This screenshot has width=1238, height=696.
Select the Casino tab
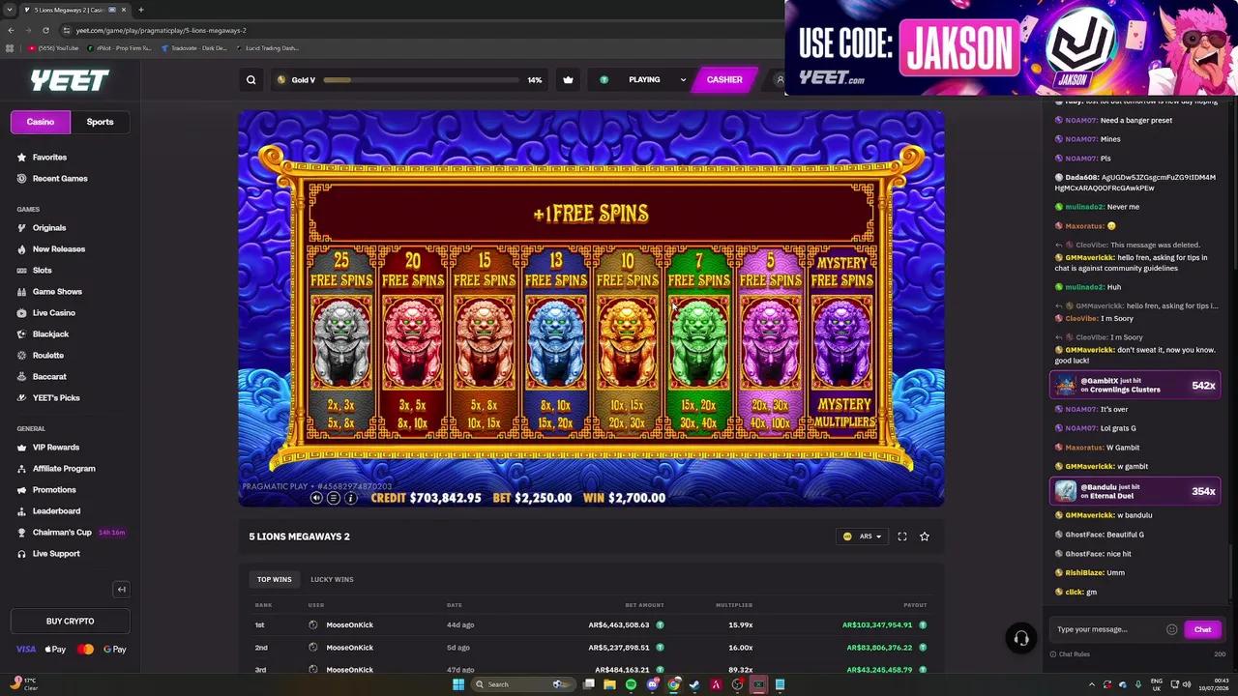coord(41,122)
